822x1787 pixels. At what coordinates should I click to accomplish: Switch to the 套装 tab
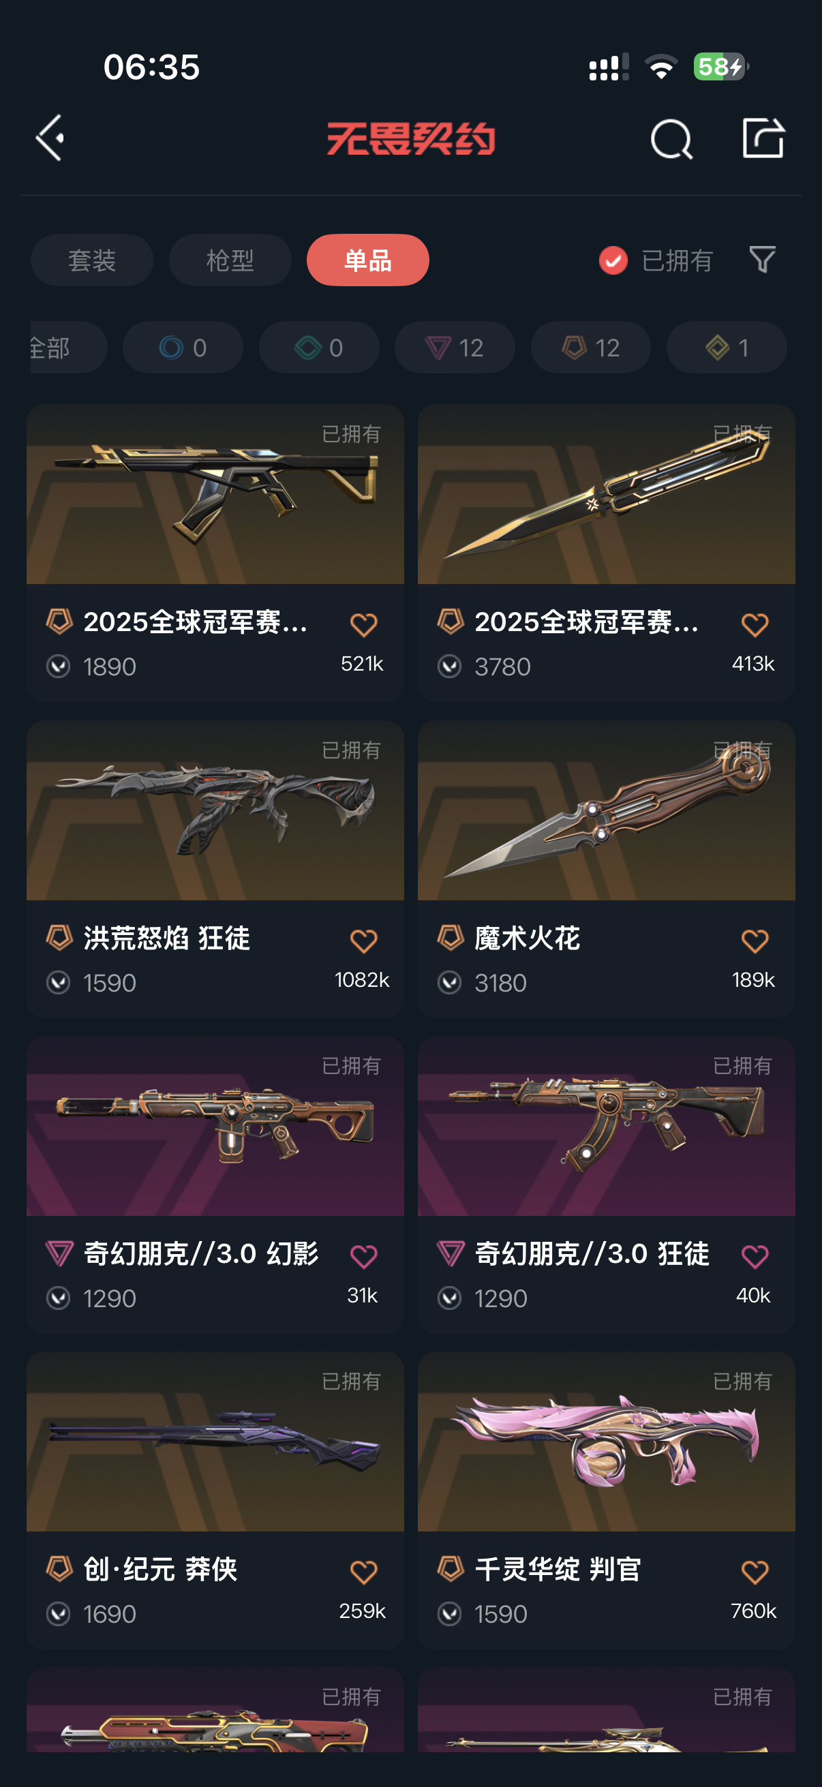91,260
